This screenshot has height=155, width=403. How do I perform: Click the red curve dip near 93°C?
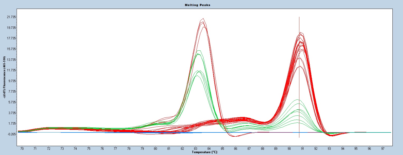click(331, 135)
